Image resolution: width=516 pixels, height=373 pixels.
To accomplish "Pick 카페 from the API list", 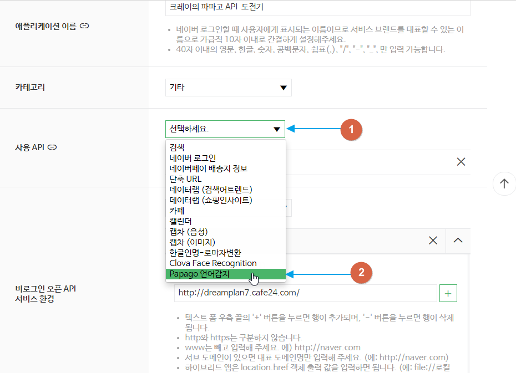I will tap(225, 210).
